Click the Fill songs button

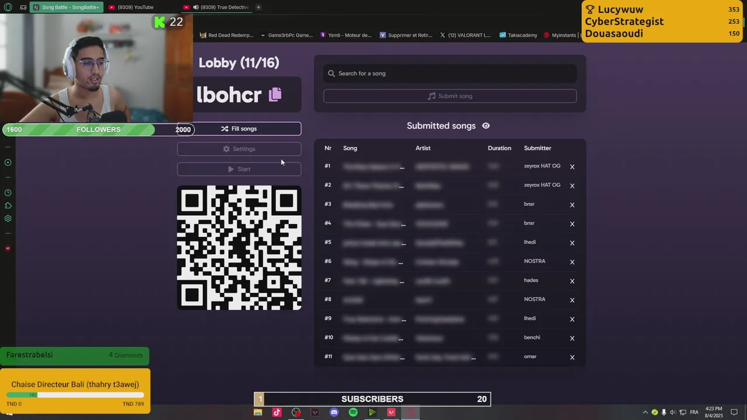(239, 128)
